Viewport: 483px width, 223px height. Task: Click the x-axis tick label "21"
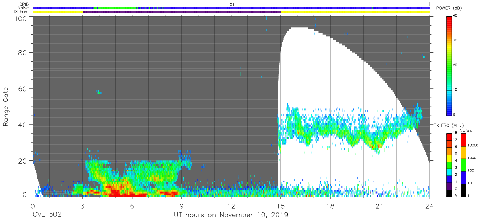click(380, 205)
